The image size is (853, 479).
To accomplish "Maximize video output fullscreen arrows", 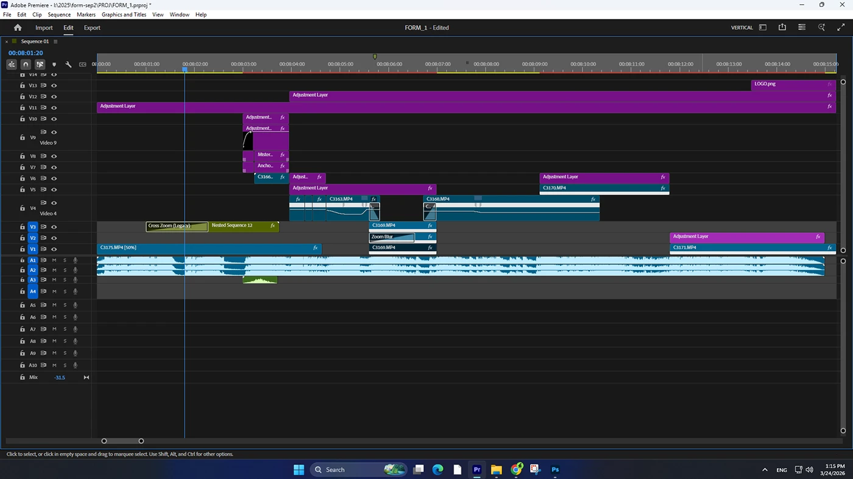I will [x=841, y=27].
